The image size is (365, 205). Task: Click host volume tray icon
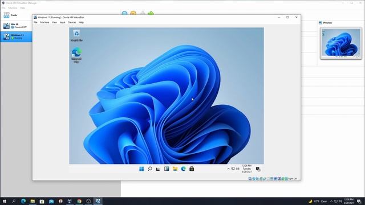pyautogui.click(x=340, y=201)
